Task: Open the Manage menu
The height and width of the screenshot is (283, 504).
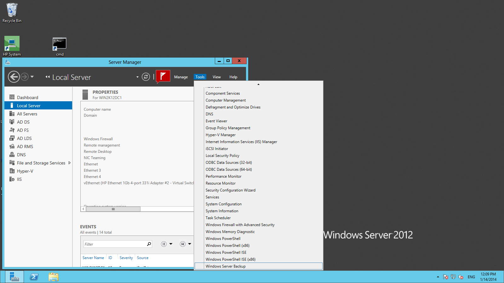Action: tap(181, 77)
